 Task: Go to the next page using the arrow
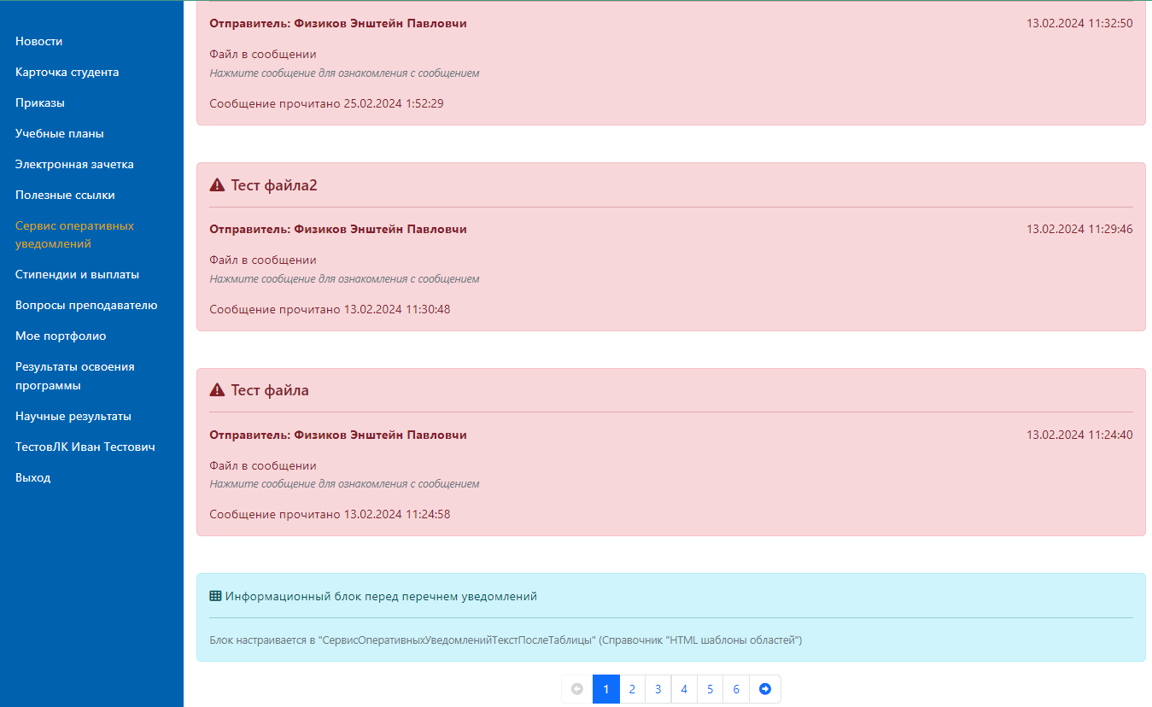pos(765,689)
